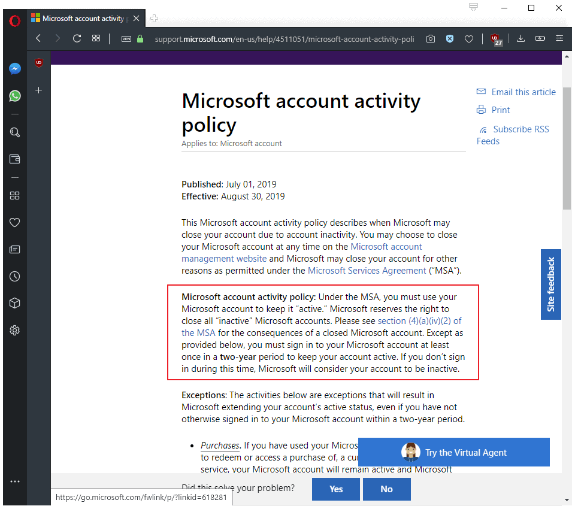This screenshot has width=575, height=509.
Task: Open the Crypto Wallet sidebar icon
Action: 14,159
